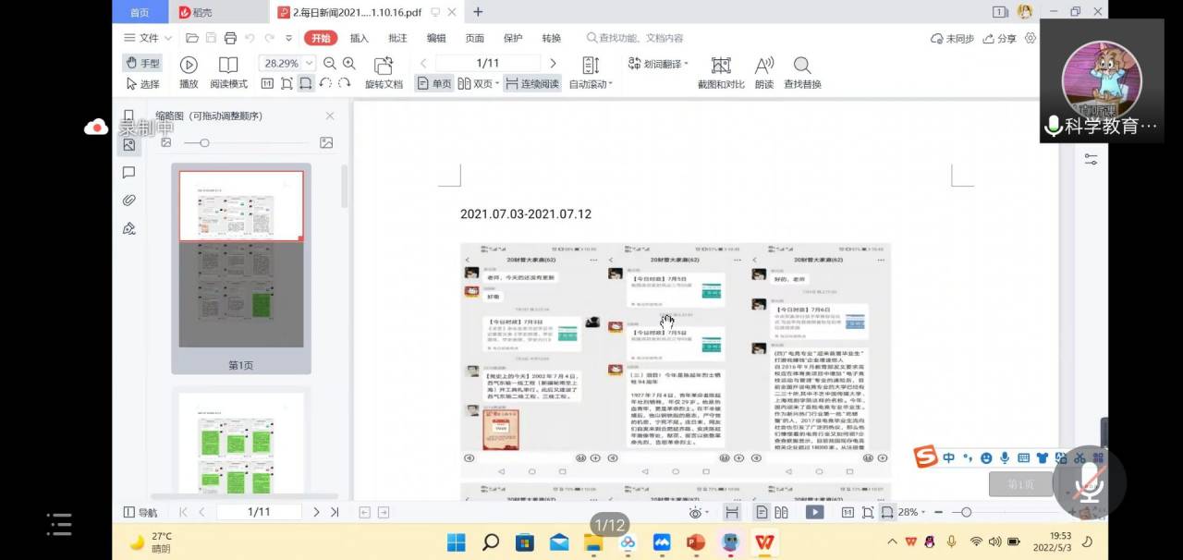Open the comments panel in sidebar
The image size is (1183, 560).
[x=128, y=173]
